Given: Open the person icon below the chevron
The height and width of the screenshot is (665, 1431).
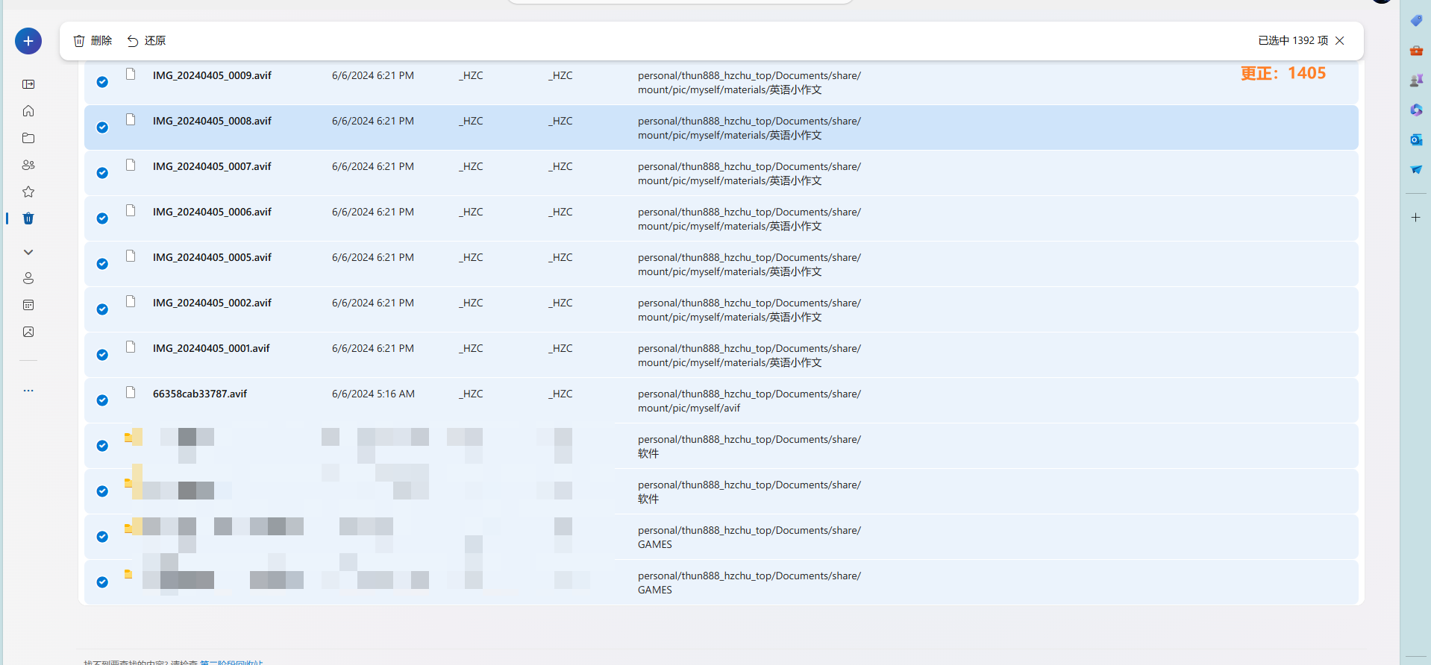Looking at the screenshot, I should pyautogui.click(x=28, y=278).
